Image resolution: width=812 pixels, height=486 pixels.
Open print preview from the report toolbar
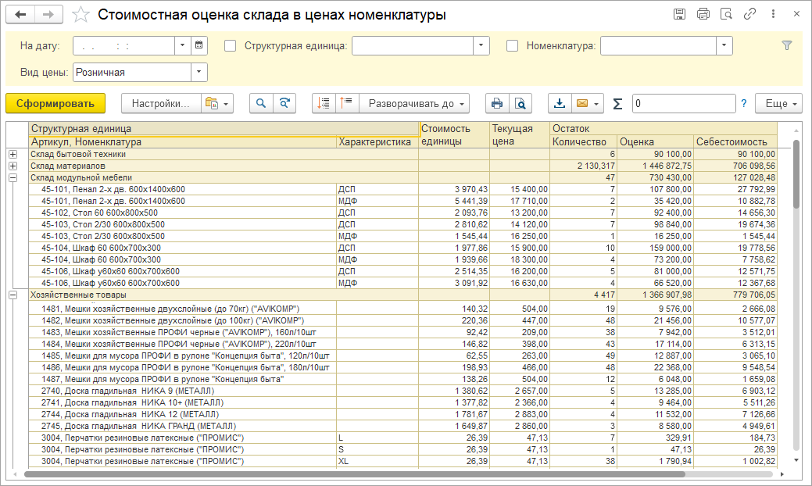click(x=520, y=103)
